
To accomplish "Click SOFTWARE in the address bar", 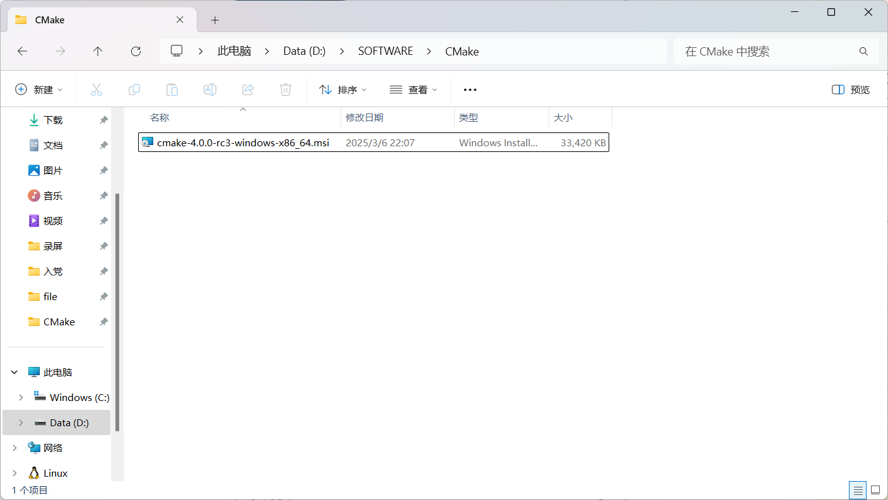I will tap(385, 52).
